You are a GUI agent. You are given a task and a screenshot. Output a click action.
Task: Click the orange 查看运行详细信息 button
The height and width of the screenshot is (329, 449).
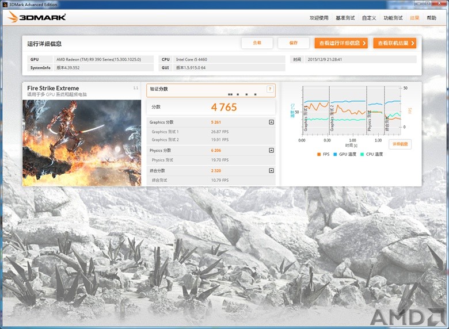(341, 43)
